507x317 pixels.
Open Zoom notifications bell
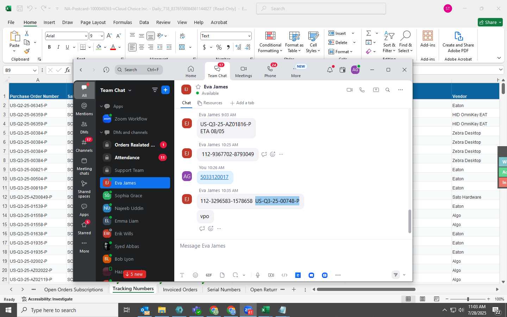(x=330, y=70)
